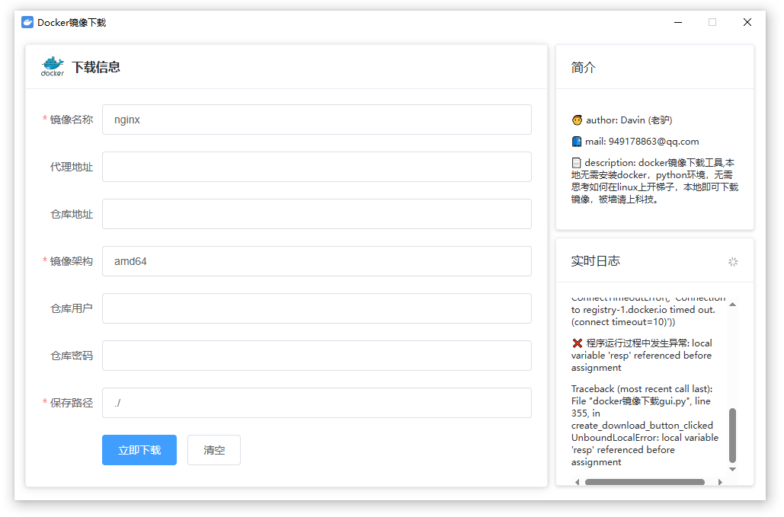The width and height of the screenshot is (784, 517).
Task: Click the 程序运行过程中发生异常 error message
Action: coord(642,355)
